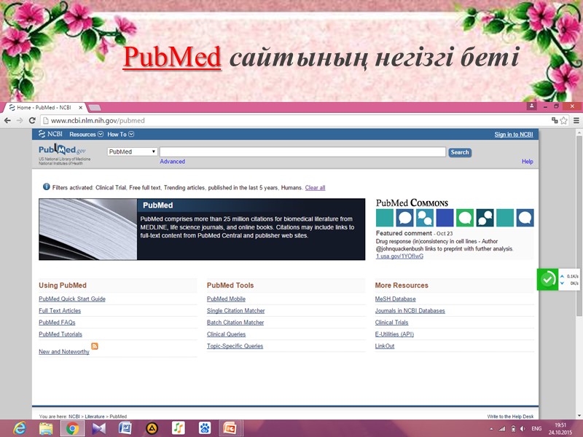Switch to PowerPoint in the taskbar
The height and width of the screenshot is (437, 583).
point(230,428)
